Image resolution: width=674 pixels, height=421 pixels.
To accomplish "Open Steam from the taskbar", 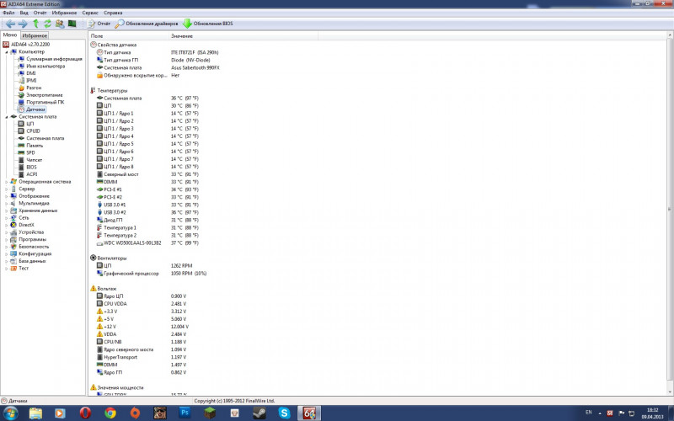I will (259, 413).
